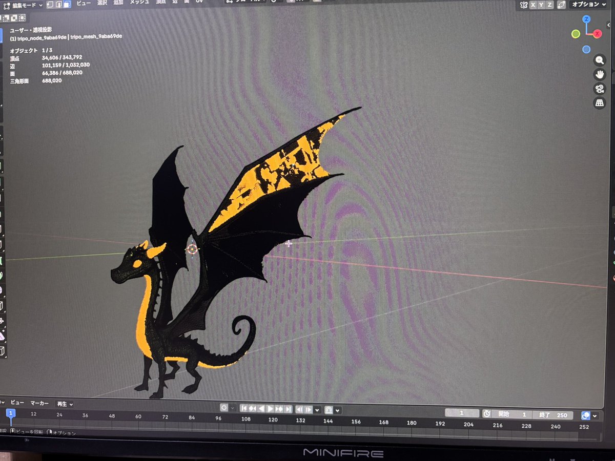615x461 pixels.
Task: Click the オブジェクト 1 / 3 statistic
Action: [31, 50]
